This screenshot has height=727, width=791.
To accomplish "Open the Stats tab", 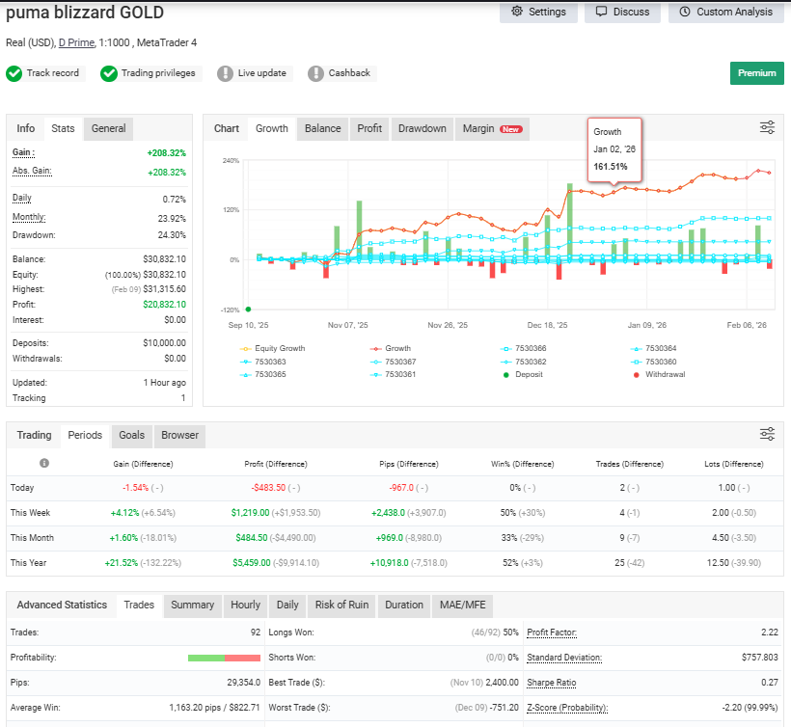I will (x=63, y=128).
